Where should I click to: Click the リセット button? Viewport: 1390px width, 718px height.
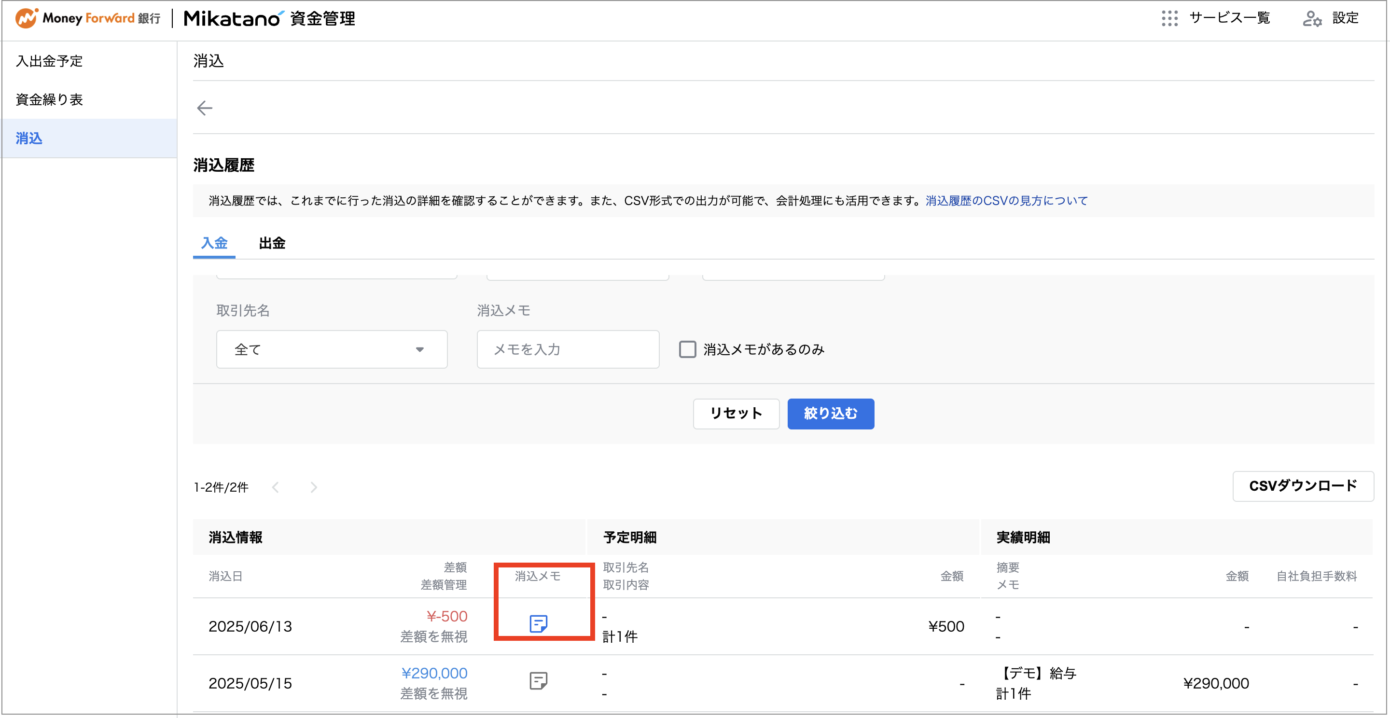click(x=736, y=414)
